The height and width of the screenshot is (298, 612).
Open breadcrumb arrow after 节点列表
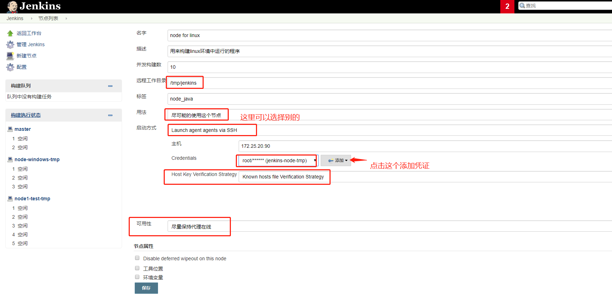tap(66, 18)
